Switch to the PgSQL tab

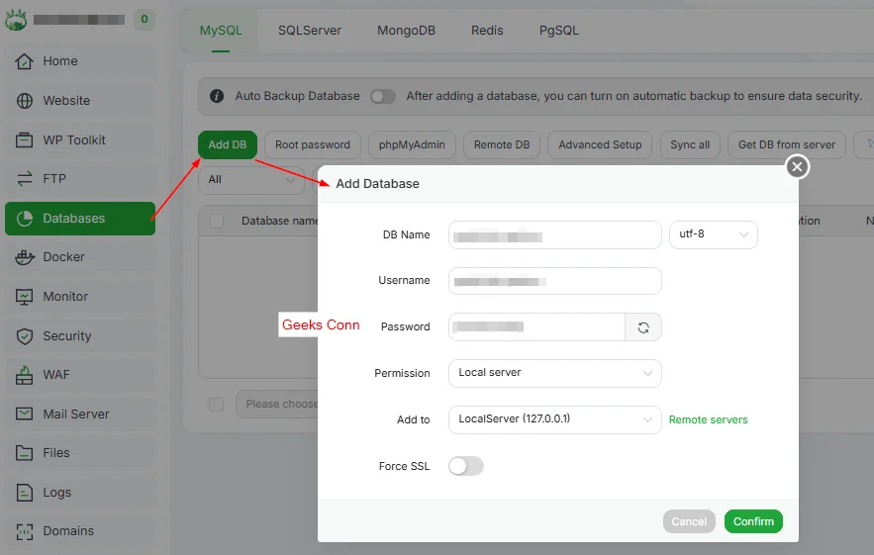coord(558,31)
